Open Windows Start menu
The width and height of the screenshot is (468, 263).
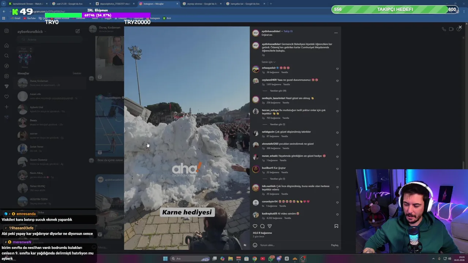coord(165,259)
